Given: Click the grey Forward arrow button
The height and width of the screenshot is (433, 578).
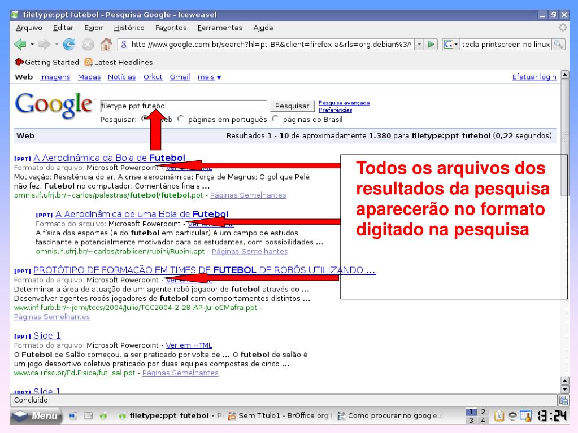Looking at the screenshot, I should click(44, 45).
